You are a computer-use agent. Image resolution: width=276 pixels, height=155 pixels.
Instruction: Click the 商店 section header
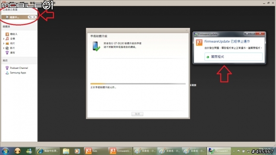tap(5, 60)
